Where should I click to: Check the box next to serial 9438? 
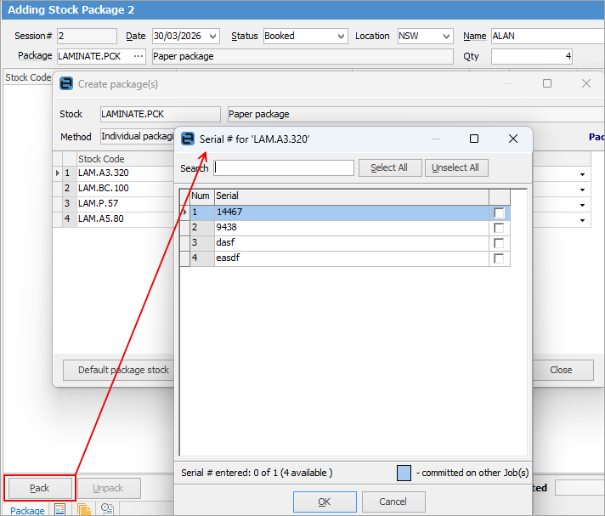pyautogui.click(x=499, y=228)
